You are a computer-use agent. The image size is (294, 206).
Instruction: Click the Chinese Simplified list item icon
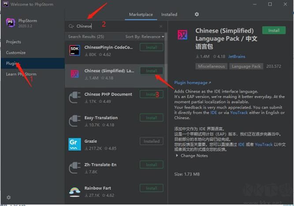[x=74, y=74]
